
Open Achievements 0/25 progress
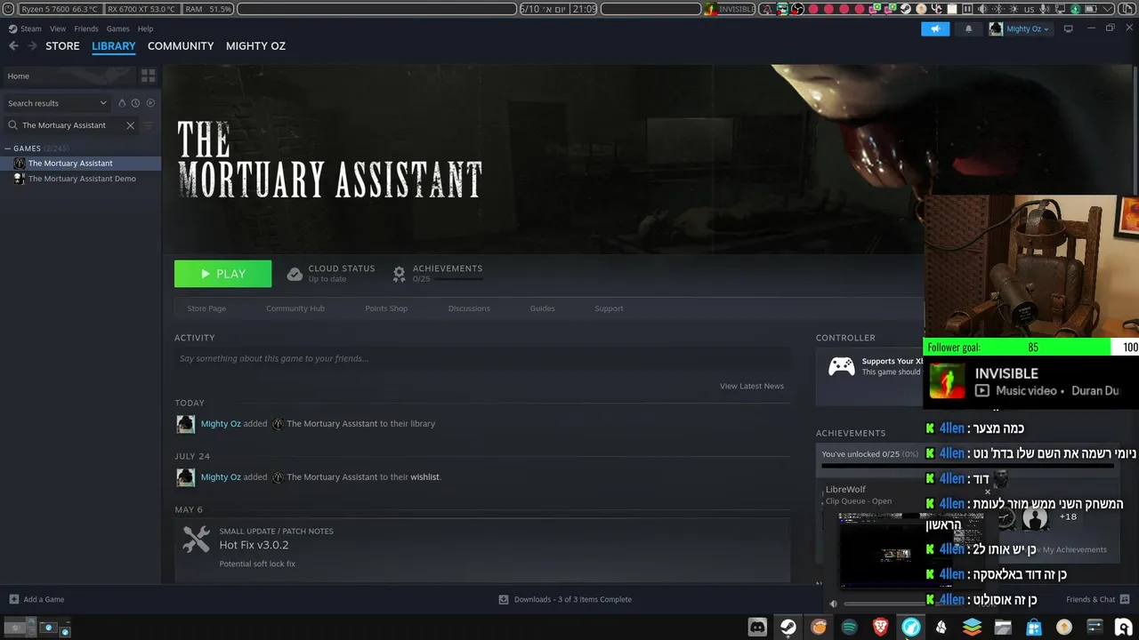point(438,274)
